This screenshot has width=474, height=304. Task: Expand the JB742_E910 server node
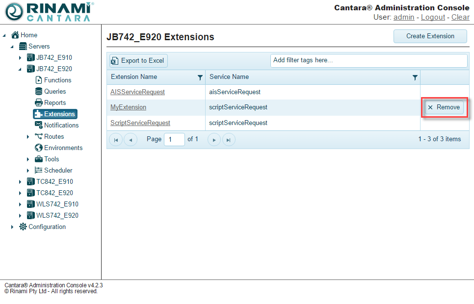20,58
